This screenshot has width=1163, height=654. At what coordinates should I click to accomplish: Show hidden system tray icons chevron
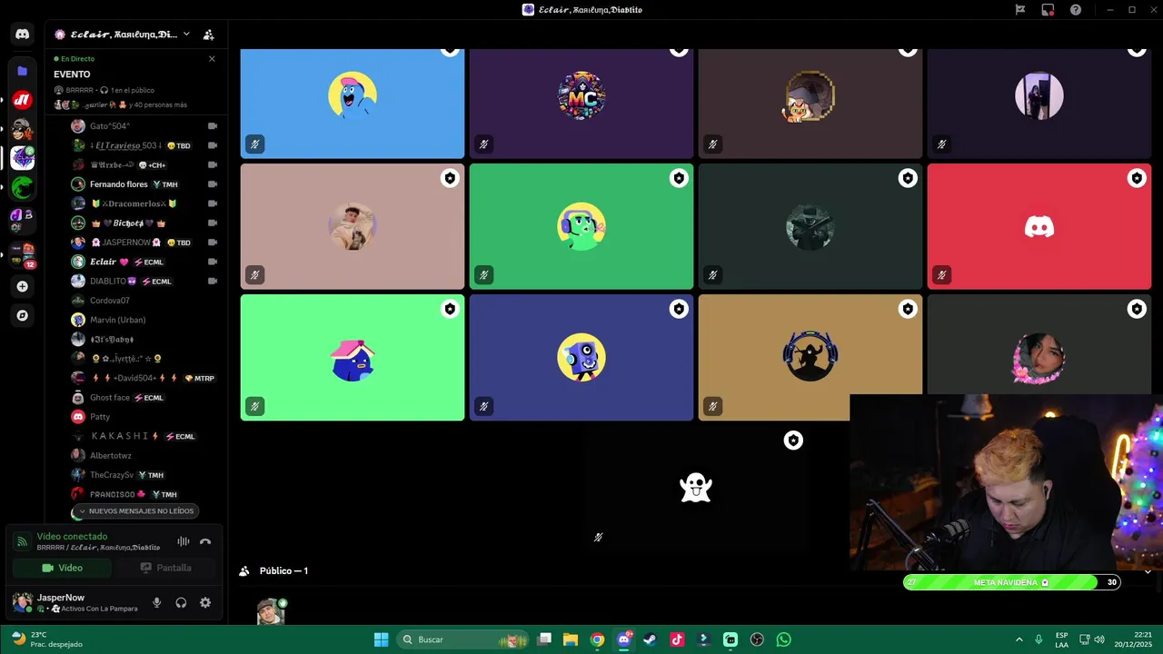pos(1019,639)
